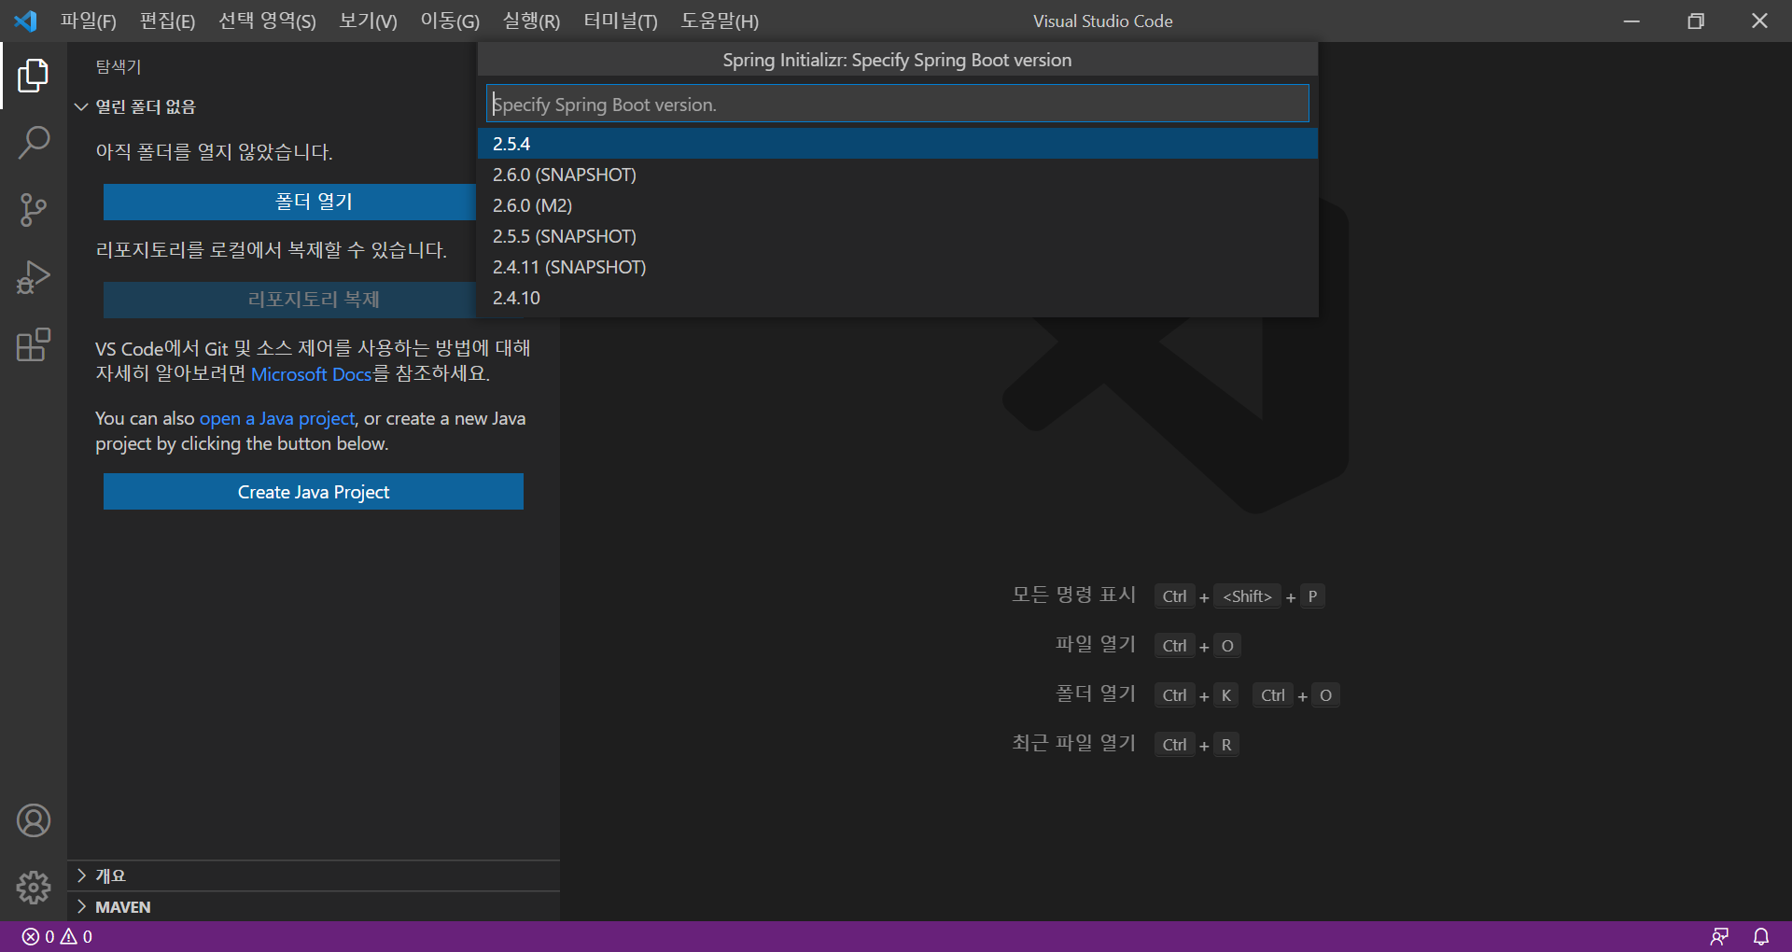The width and height of the screenshot is (1792, 952).
Task: Open the Explorer view in activity bar
Action: click(34, 76)
